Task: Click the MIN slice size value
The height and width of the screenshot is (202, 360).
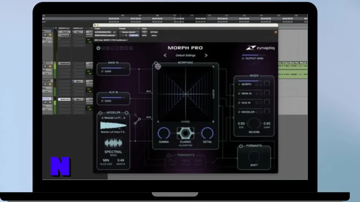Action: (x=106, y=160)
